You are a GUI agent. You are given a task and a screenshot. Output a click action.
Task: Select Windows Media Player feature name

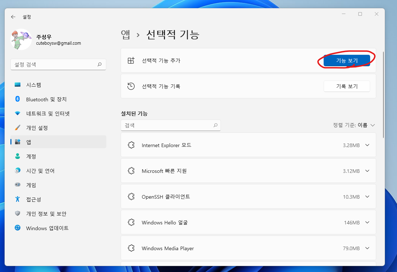168,248
